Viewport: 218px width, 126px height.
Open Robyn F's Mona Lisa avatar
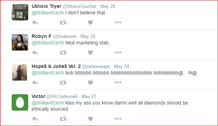[20, 42]
